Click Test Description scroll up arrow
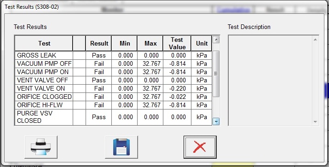The width and height of the screenshot is (329, 167). [315, 40]
